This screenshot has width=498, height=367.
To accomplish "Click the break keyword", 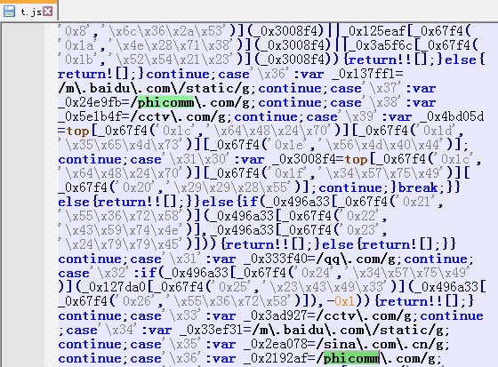I will pos(418,187).
